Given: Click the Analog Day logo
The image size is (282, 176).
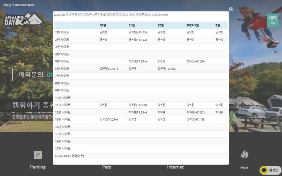Looking at the screenshot, I should (25, 19).
